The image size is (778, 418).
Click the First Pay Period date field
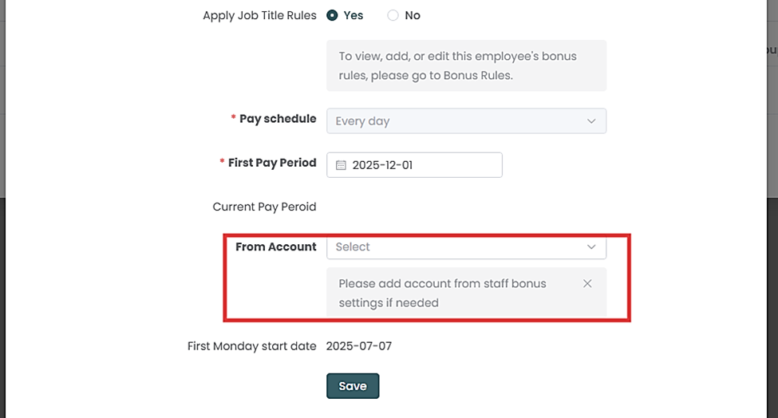423,165
